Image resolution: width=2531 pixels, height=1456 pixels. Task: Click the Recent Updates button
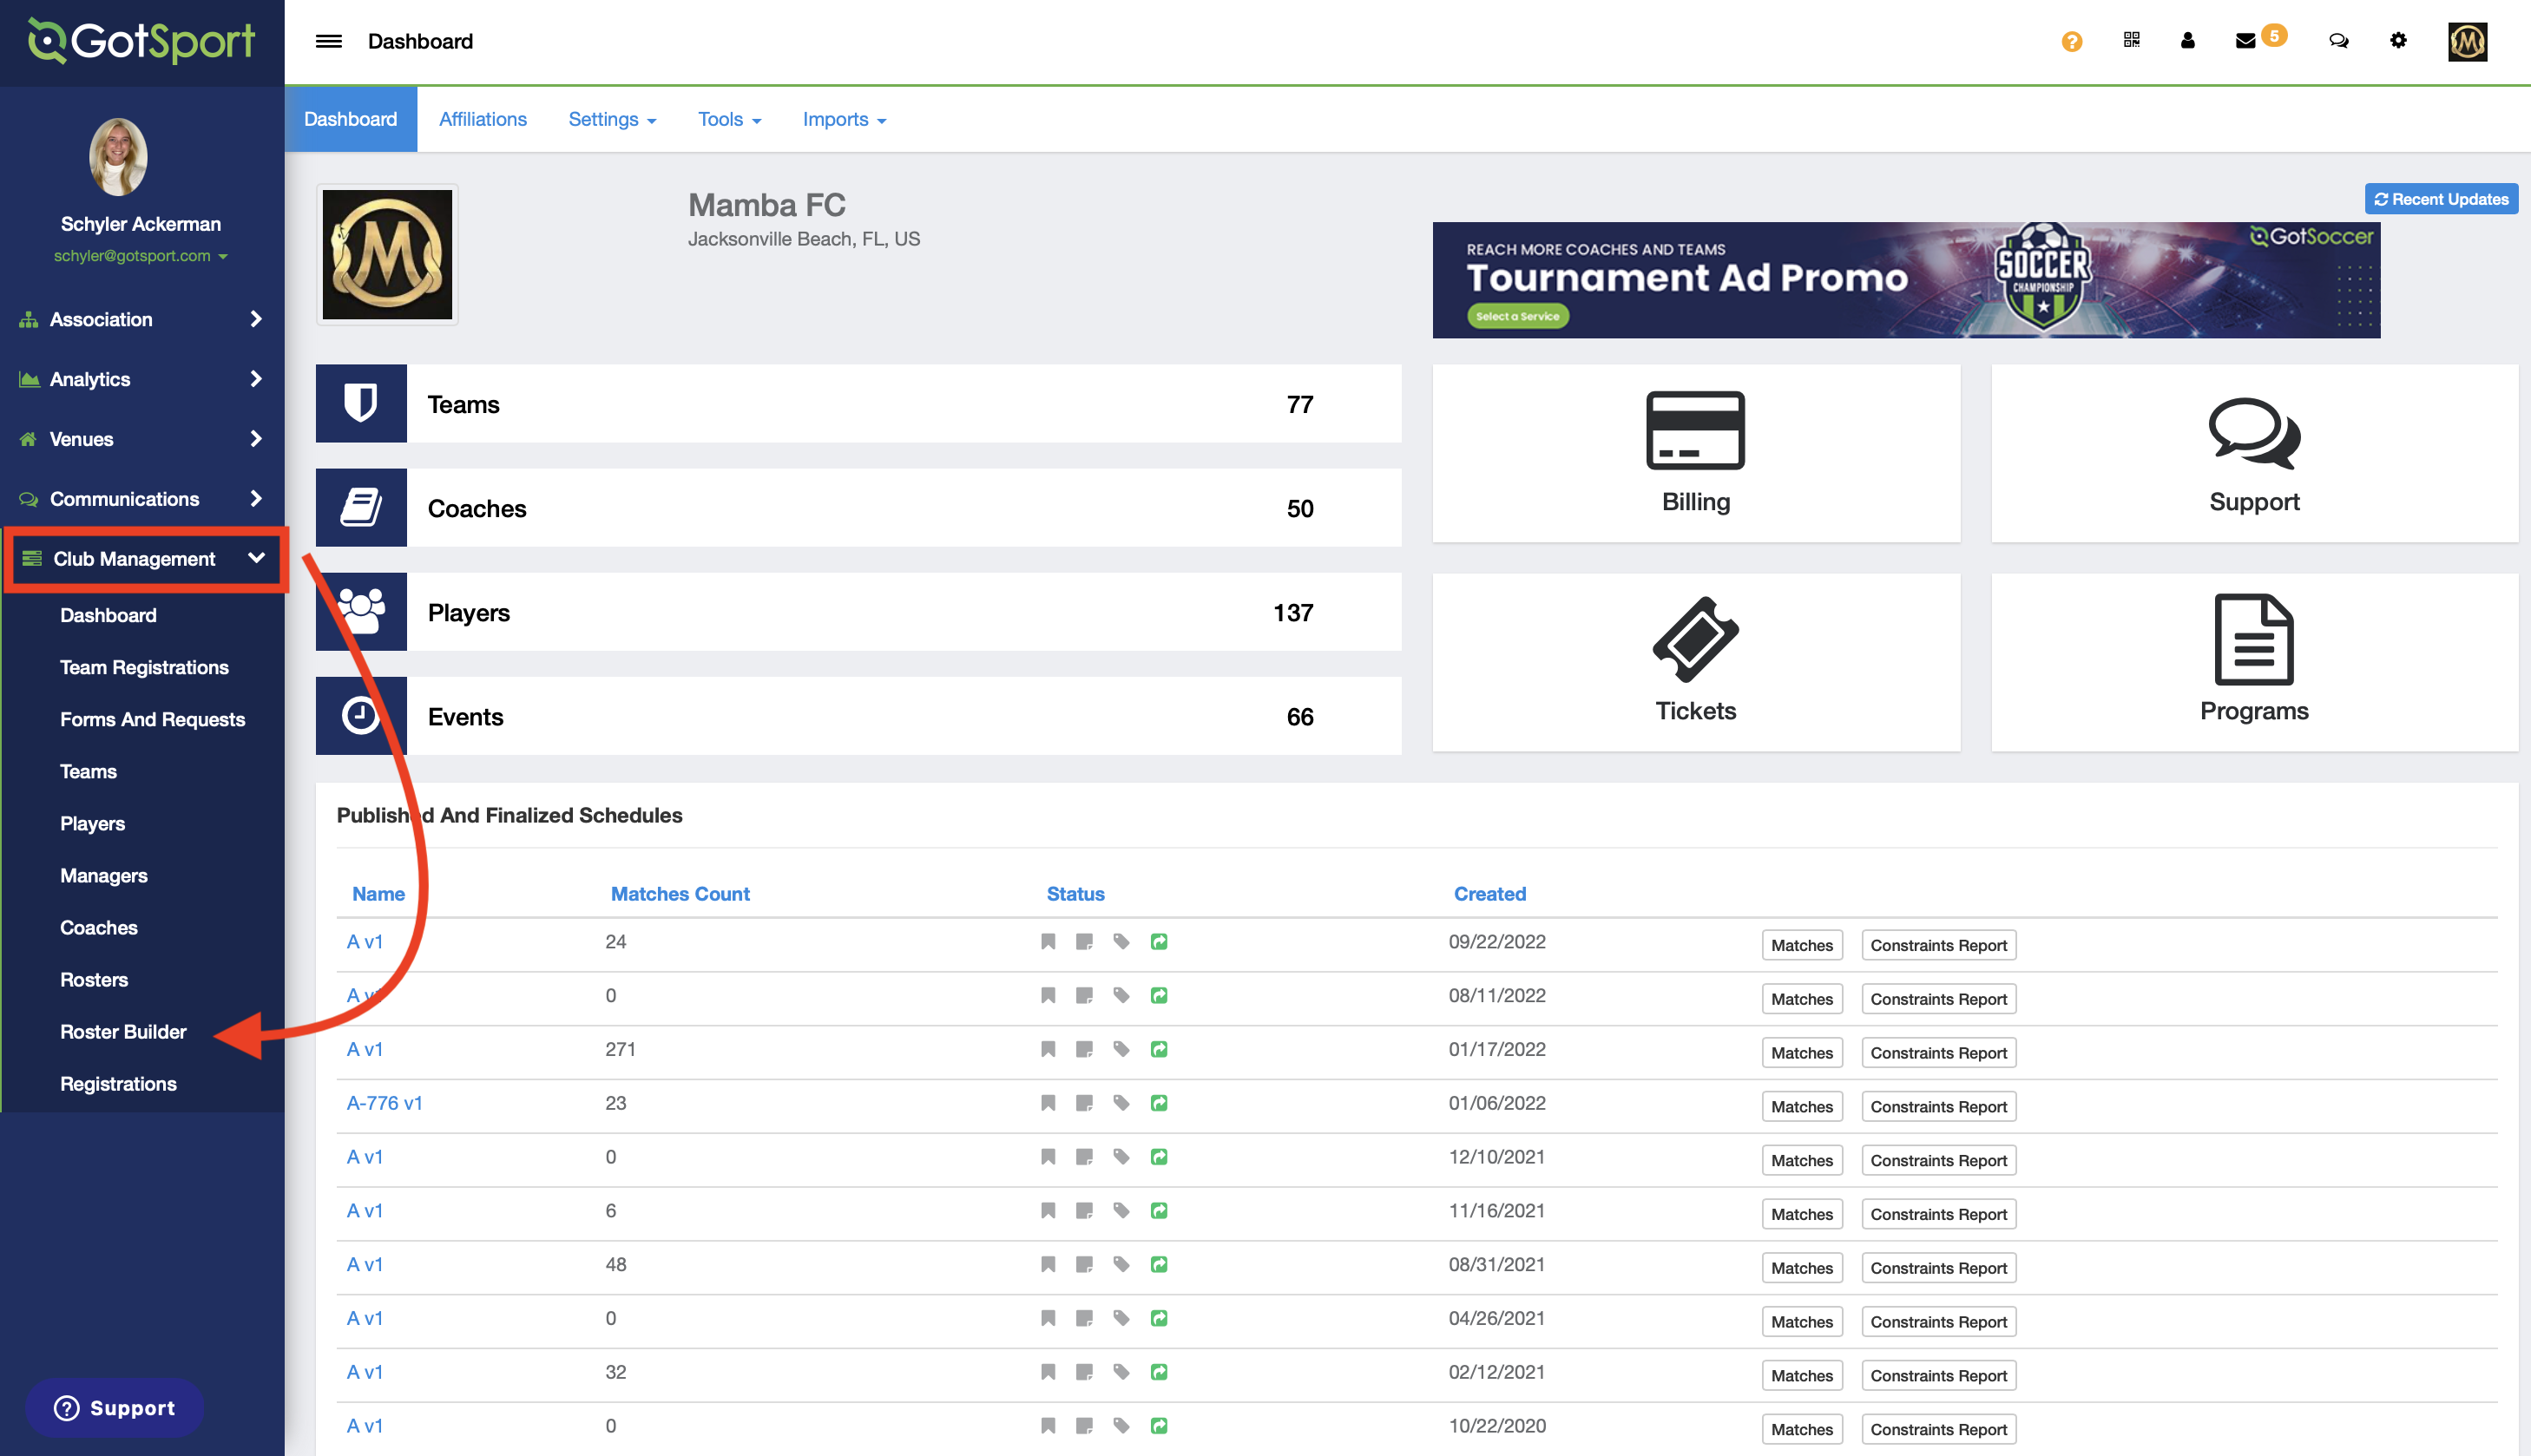tap(2441, 199)
